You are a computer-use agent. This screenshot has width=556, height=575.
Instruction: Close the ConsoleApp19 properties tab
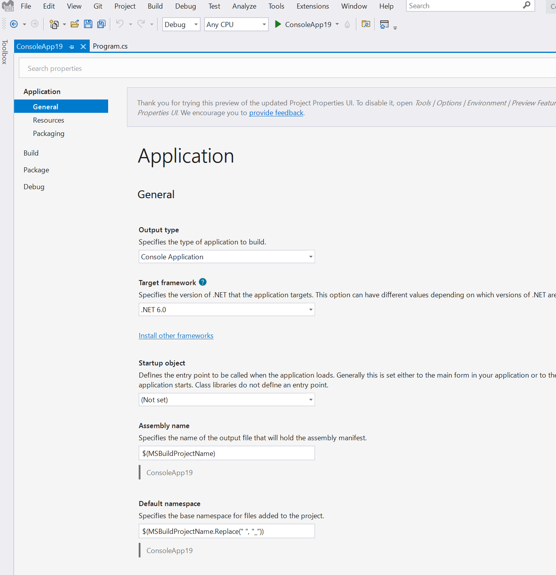coord(83,47)
